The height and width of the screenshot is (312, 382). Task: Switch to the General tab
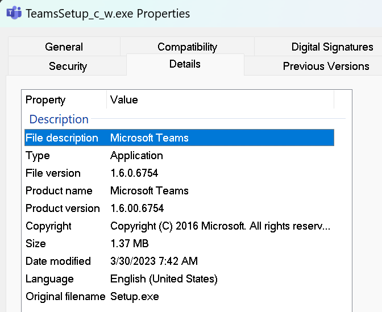64,47
